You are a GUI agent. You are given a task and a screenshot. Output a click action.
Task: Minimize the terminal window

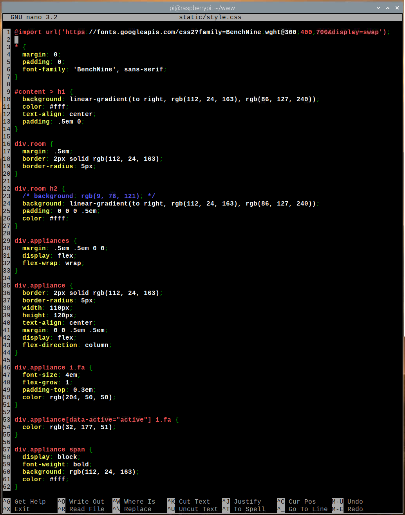(x=379, y=7)
